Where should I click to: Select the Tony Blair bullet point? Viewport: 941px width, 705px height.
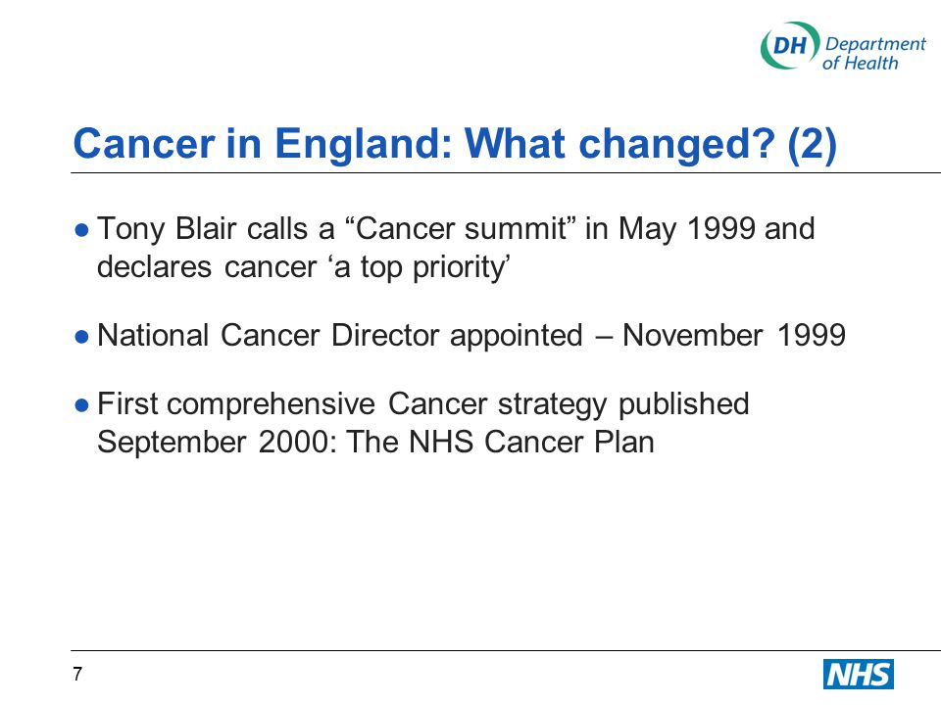[x=445, y=247]
